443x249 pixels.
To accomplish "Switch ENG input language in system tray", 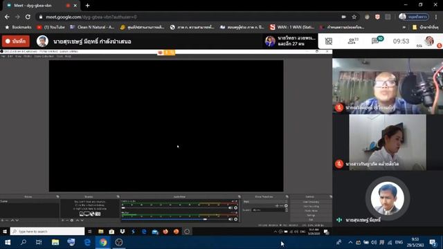I will coord(399,242).
